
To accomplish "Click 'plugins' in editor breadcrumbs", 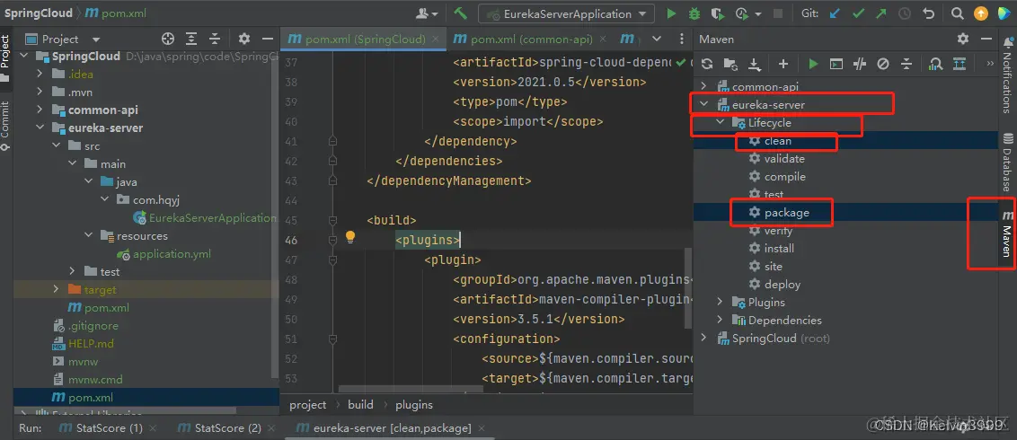I will [x=414, y=404].
